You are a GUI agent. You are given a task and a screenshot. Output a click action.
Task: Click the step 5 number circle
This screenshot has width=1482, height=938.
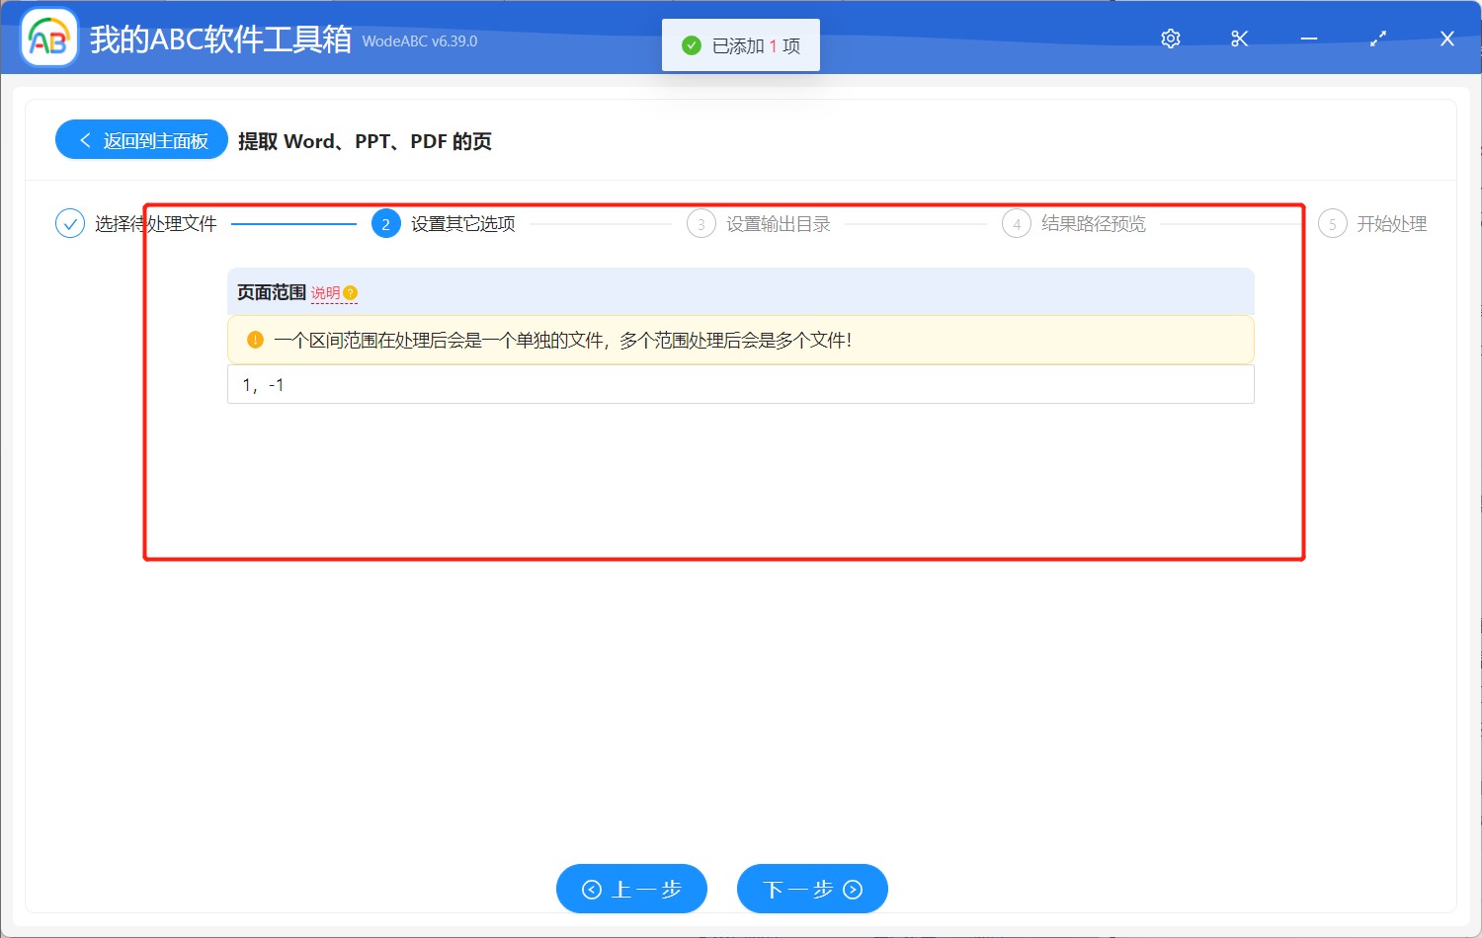tap(1332, 224)
